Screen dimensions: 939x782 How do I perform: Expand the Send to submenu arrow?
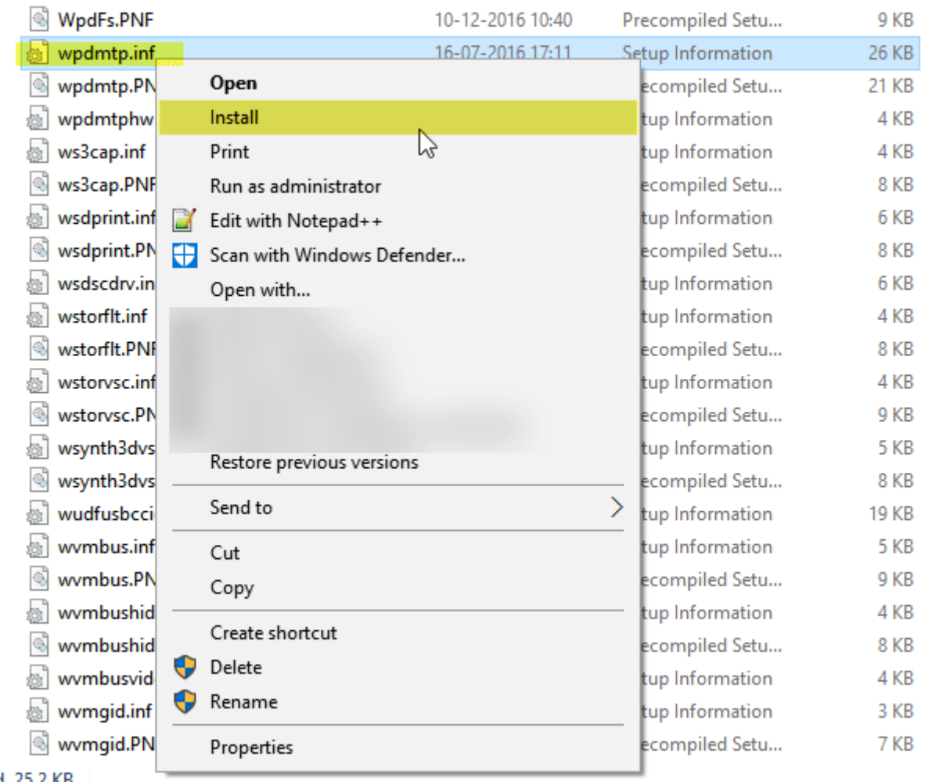617,507
